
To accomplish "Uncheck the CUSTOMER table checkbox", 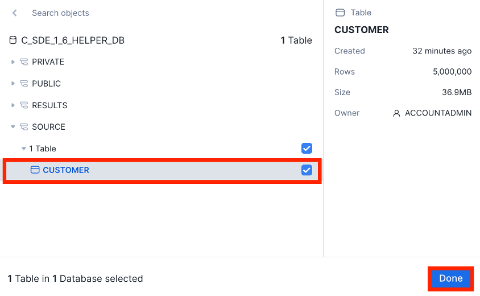I will point(307,170).
